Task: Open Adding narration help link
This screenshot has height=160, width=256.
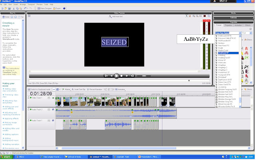Action: point(12,144)
